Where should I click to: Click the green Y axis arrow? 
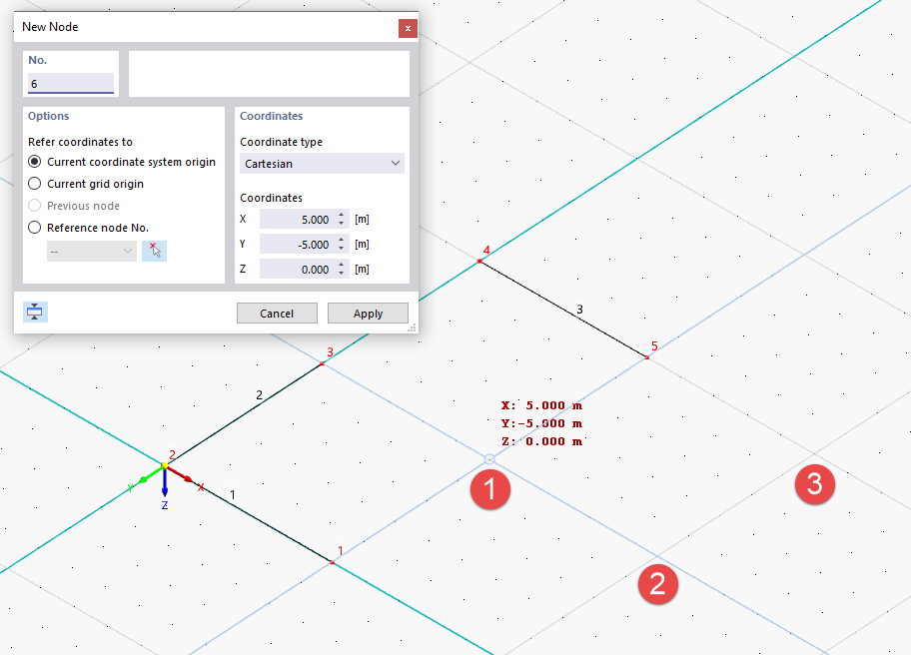pos(151,474)
